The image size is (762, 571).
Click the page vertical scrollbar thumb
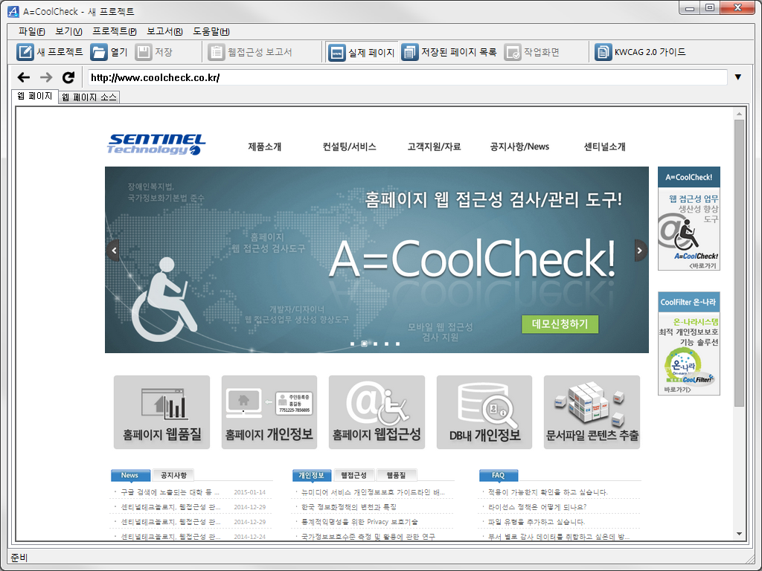tap(739, 262)
